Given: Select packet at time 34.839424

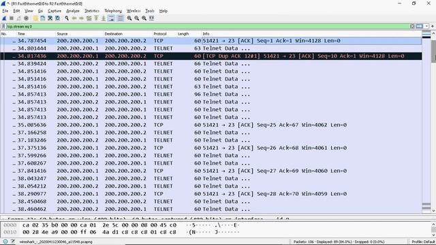Looking at the screenshot, I should 211,64.
